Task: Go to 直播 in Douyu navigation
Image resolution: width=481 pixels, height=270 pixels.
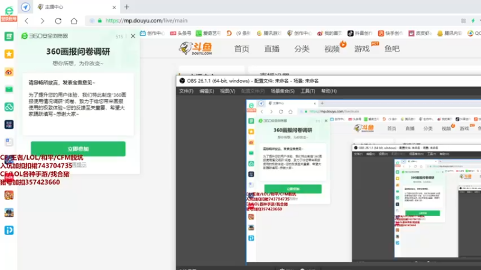Action: tap(272, 49)
